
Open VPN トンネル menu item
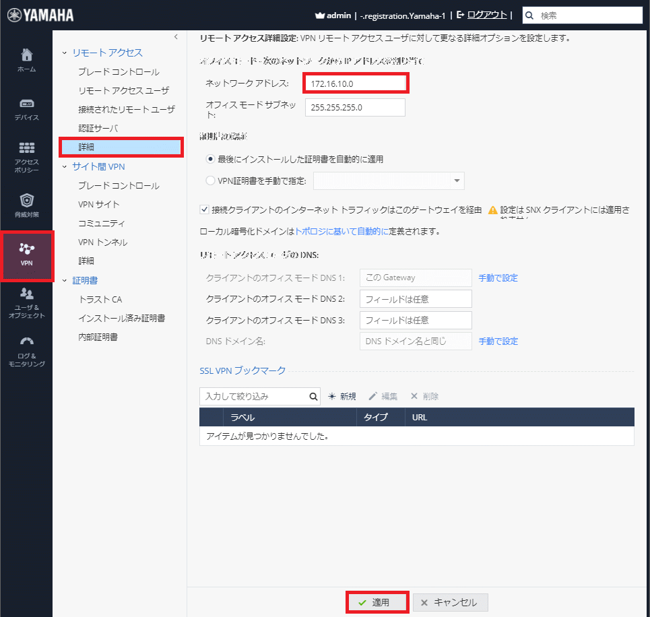pyautogui.click(x=102, y=242)
